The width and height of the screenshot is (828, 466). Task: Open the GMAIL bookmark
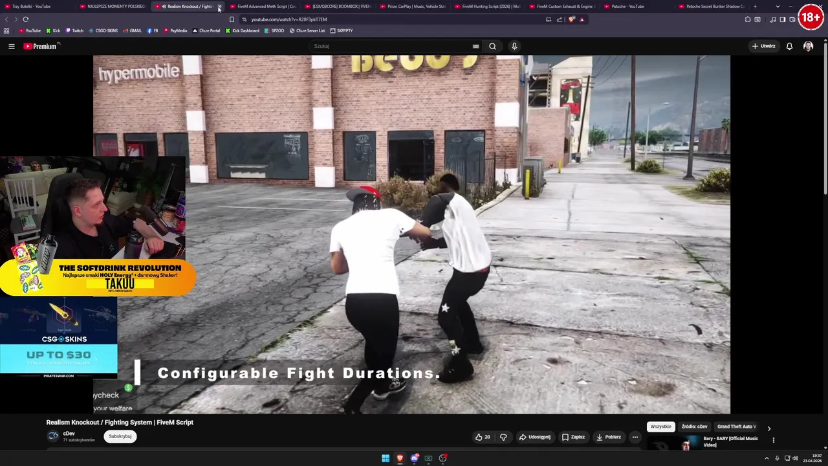click(x=133, y=30)
